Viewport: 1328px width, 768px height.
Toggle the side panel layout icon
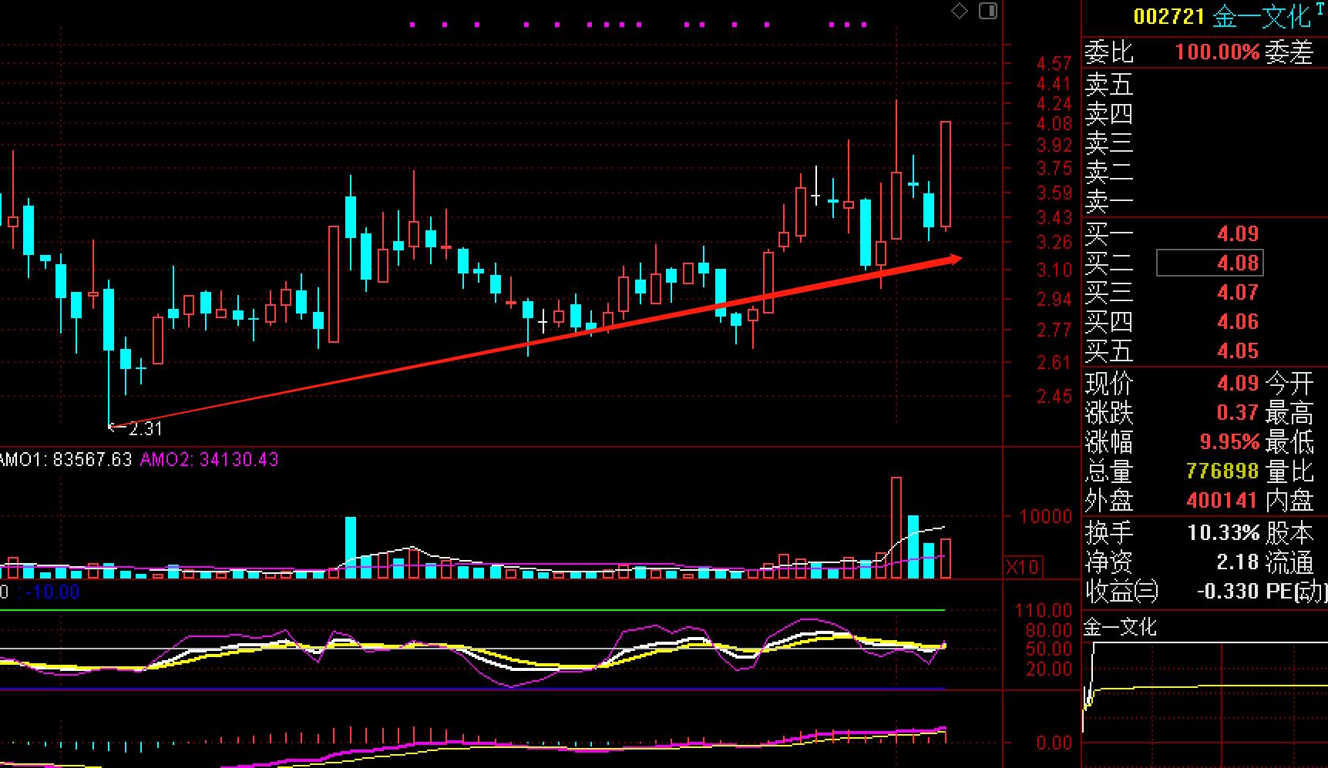(988, 11)
